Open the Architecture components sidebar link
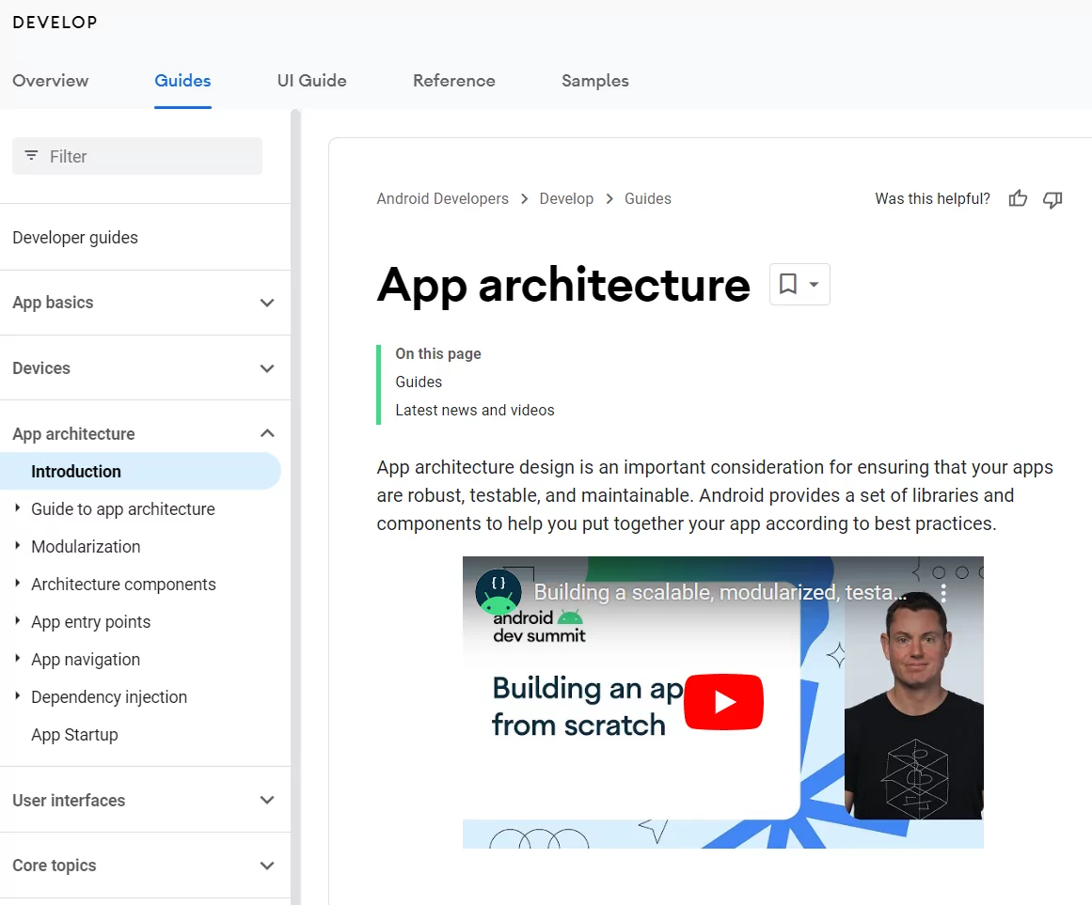 click(123, 585)
